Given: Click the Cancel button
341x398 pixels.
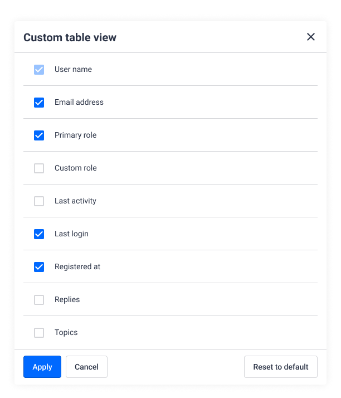Looking at the screenshot, I should (x=86, y=367).
